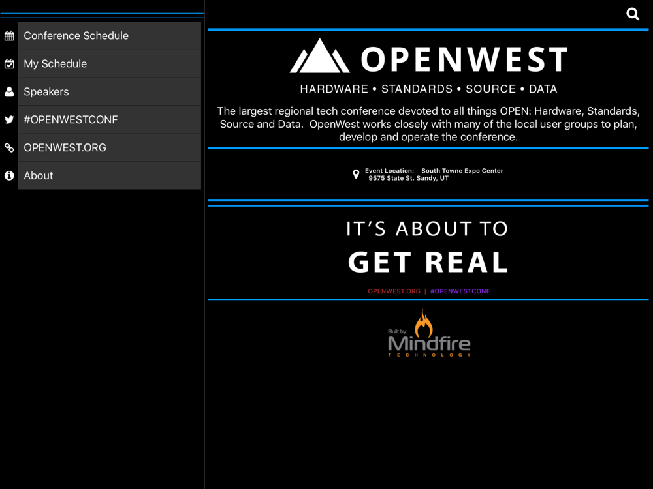The image size is (653, 489).
Task: Click the South Towne Expo Center address text
Action: [x=434, y=174]
